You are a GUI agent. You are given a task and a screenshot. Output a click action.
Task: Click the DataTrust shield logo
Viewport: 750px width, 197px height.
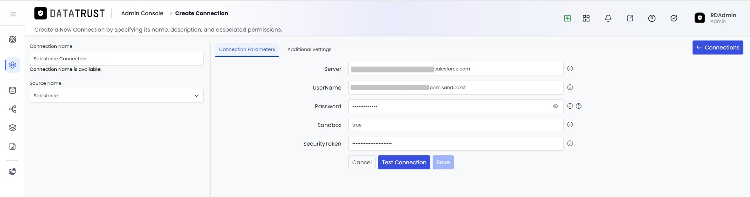(x=41, y=13)
